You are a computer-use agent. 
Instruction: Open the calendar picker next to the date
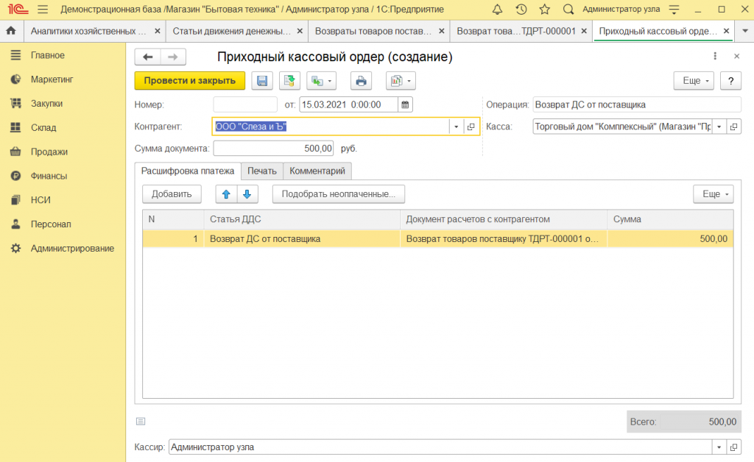point(405,104)
